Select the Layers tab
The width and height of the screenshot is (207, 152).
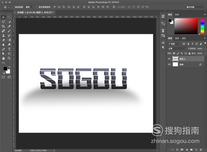[x=170, y=38]
